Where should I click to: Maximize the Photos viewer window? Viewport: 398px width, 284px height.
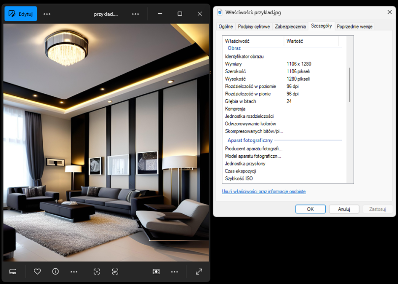(x=180, y=14)
